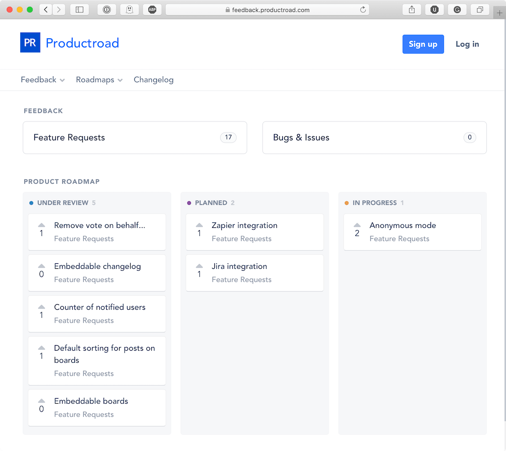Click Feature Requests label under Anonymous mode

pos(399,238)
